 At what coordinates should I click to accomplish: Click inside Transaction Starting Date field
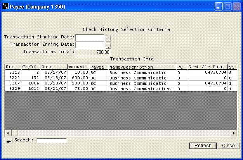coord(90,38)
